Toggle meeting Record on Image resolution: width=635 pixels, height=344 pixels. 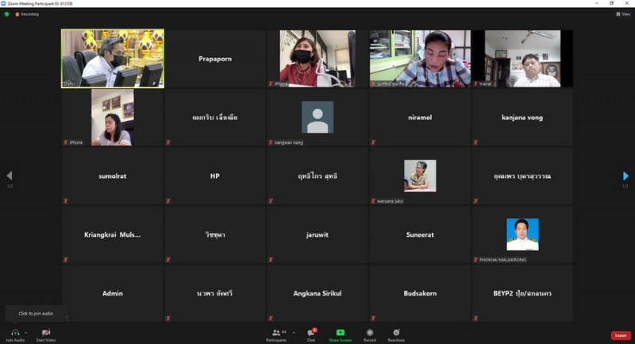click(x=370, y=332)
